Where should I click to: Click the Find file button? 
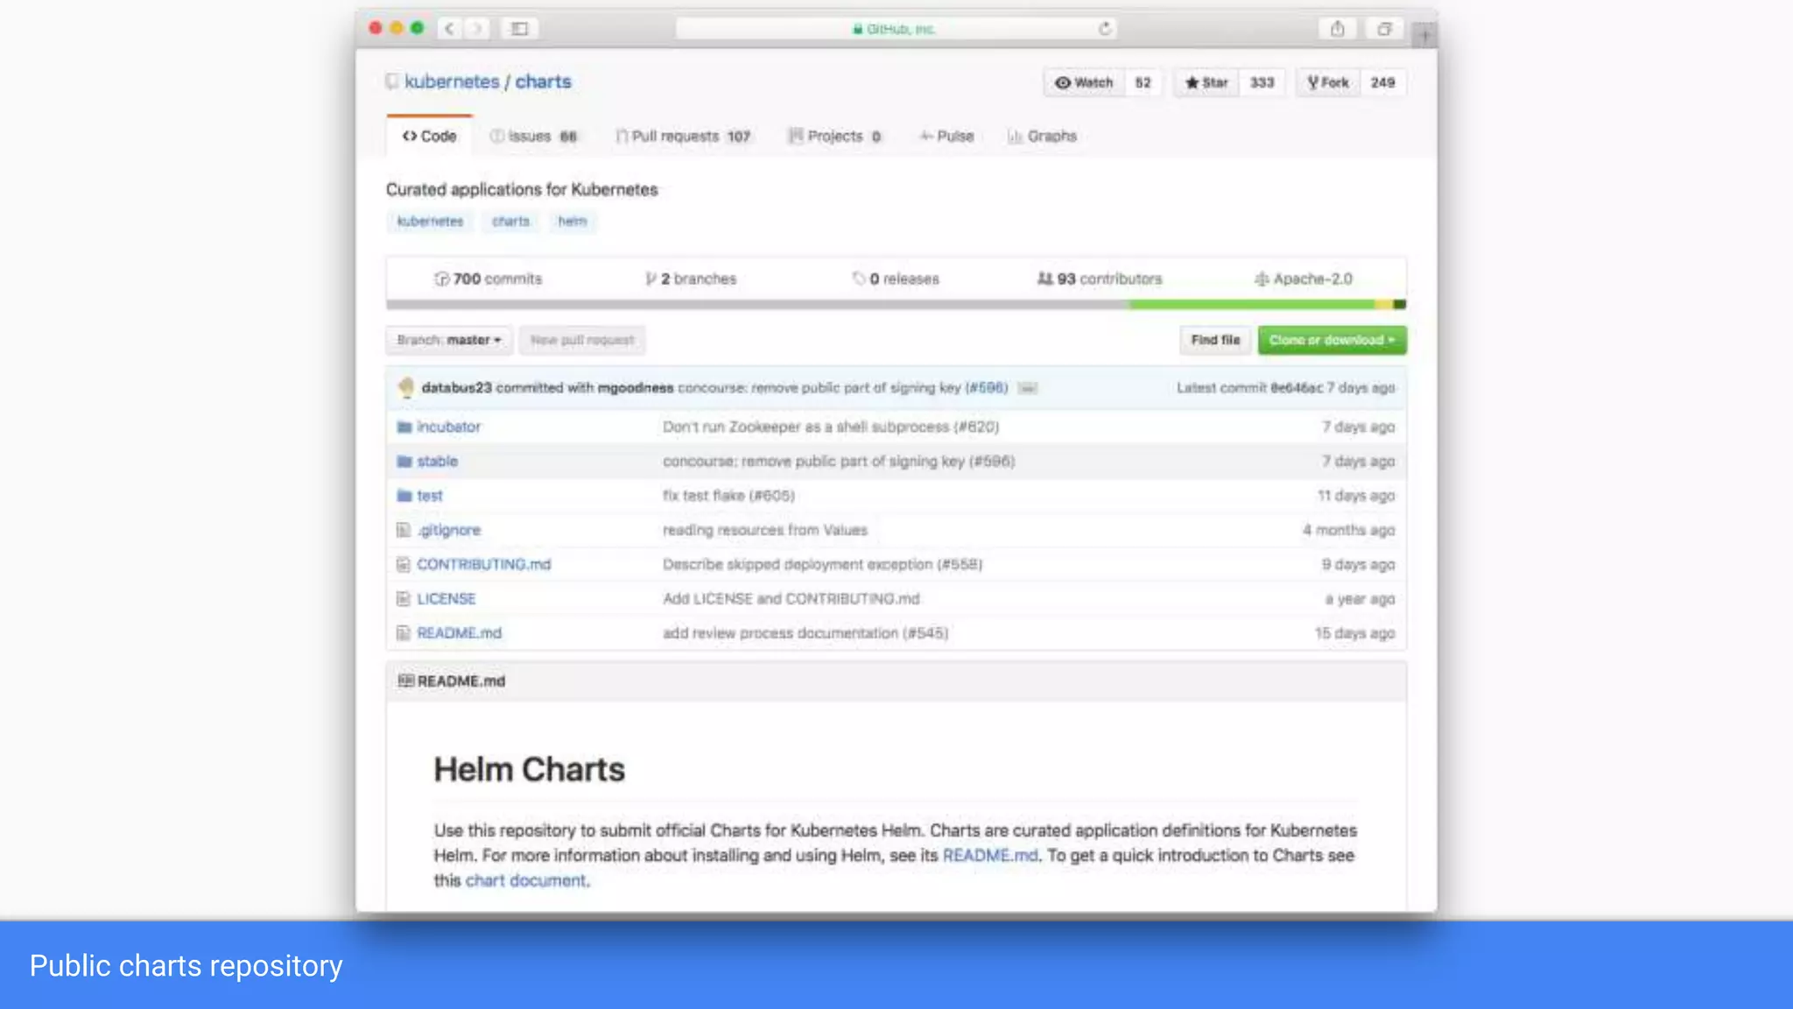click(x=1215, y=340)
